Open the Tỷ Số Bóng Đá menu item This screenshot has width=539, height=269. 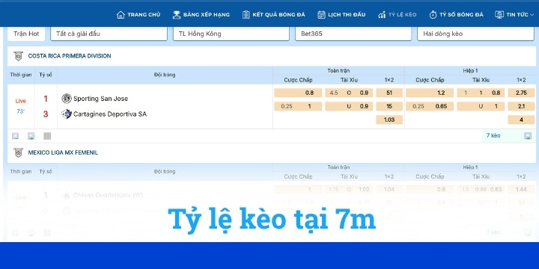click(x=456, y=15)
